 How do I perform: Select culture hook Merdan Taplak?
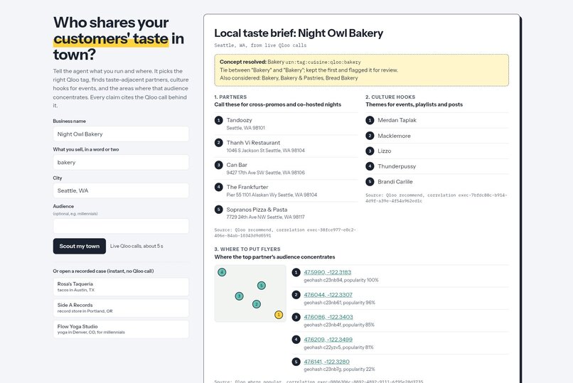[397, 120]
